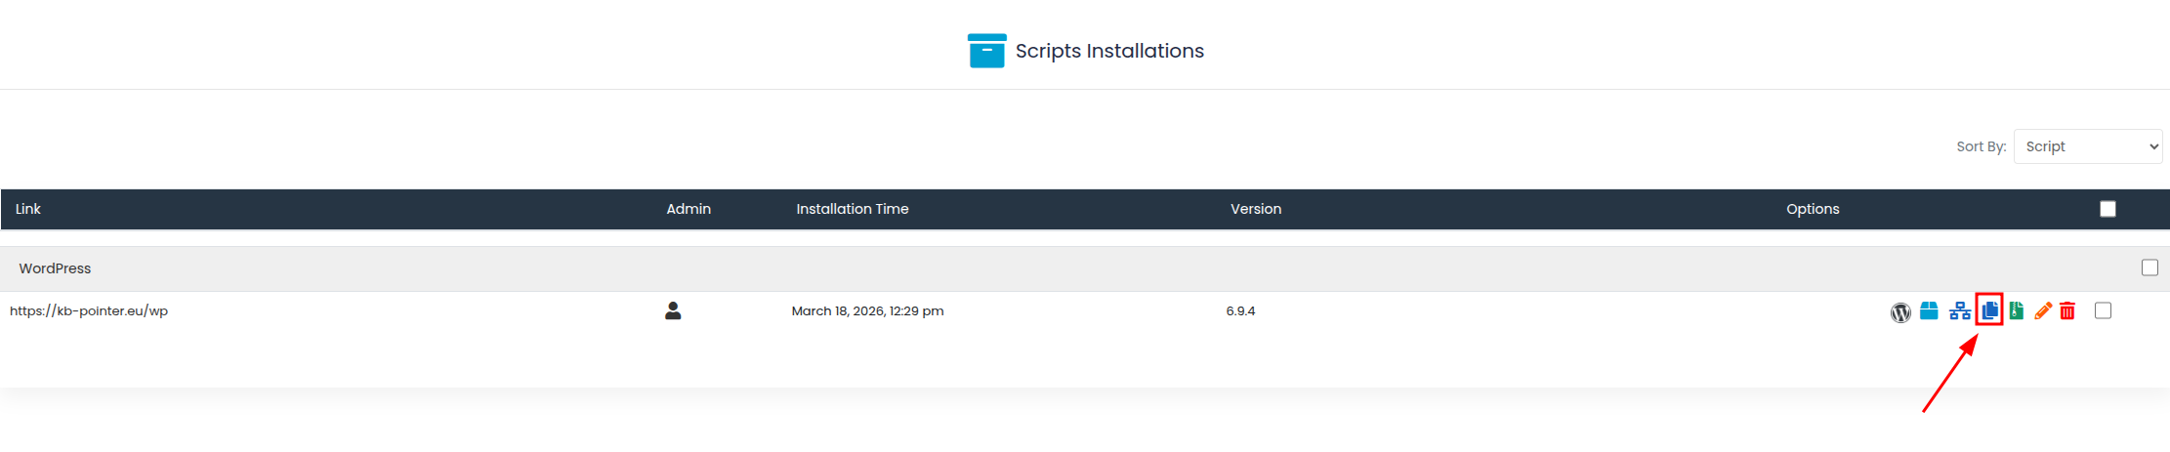Open WordPress admin login icon
The height and width of the screenshot is (452, 2170).
pyautogui.click(x=1899, y=312)
